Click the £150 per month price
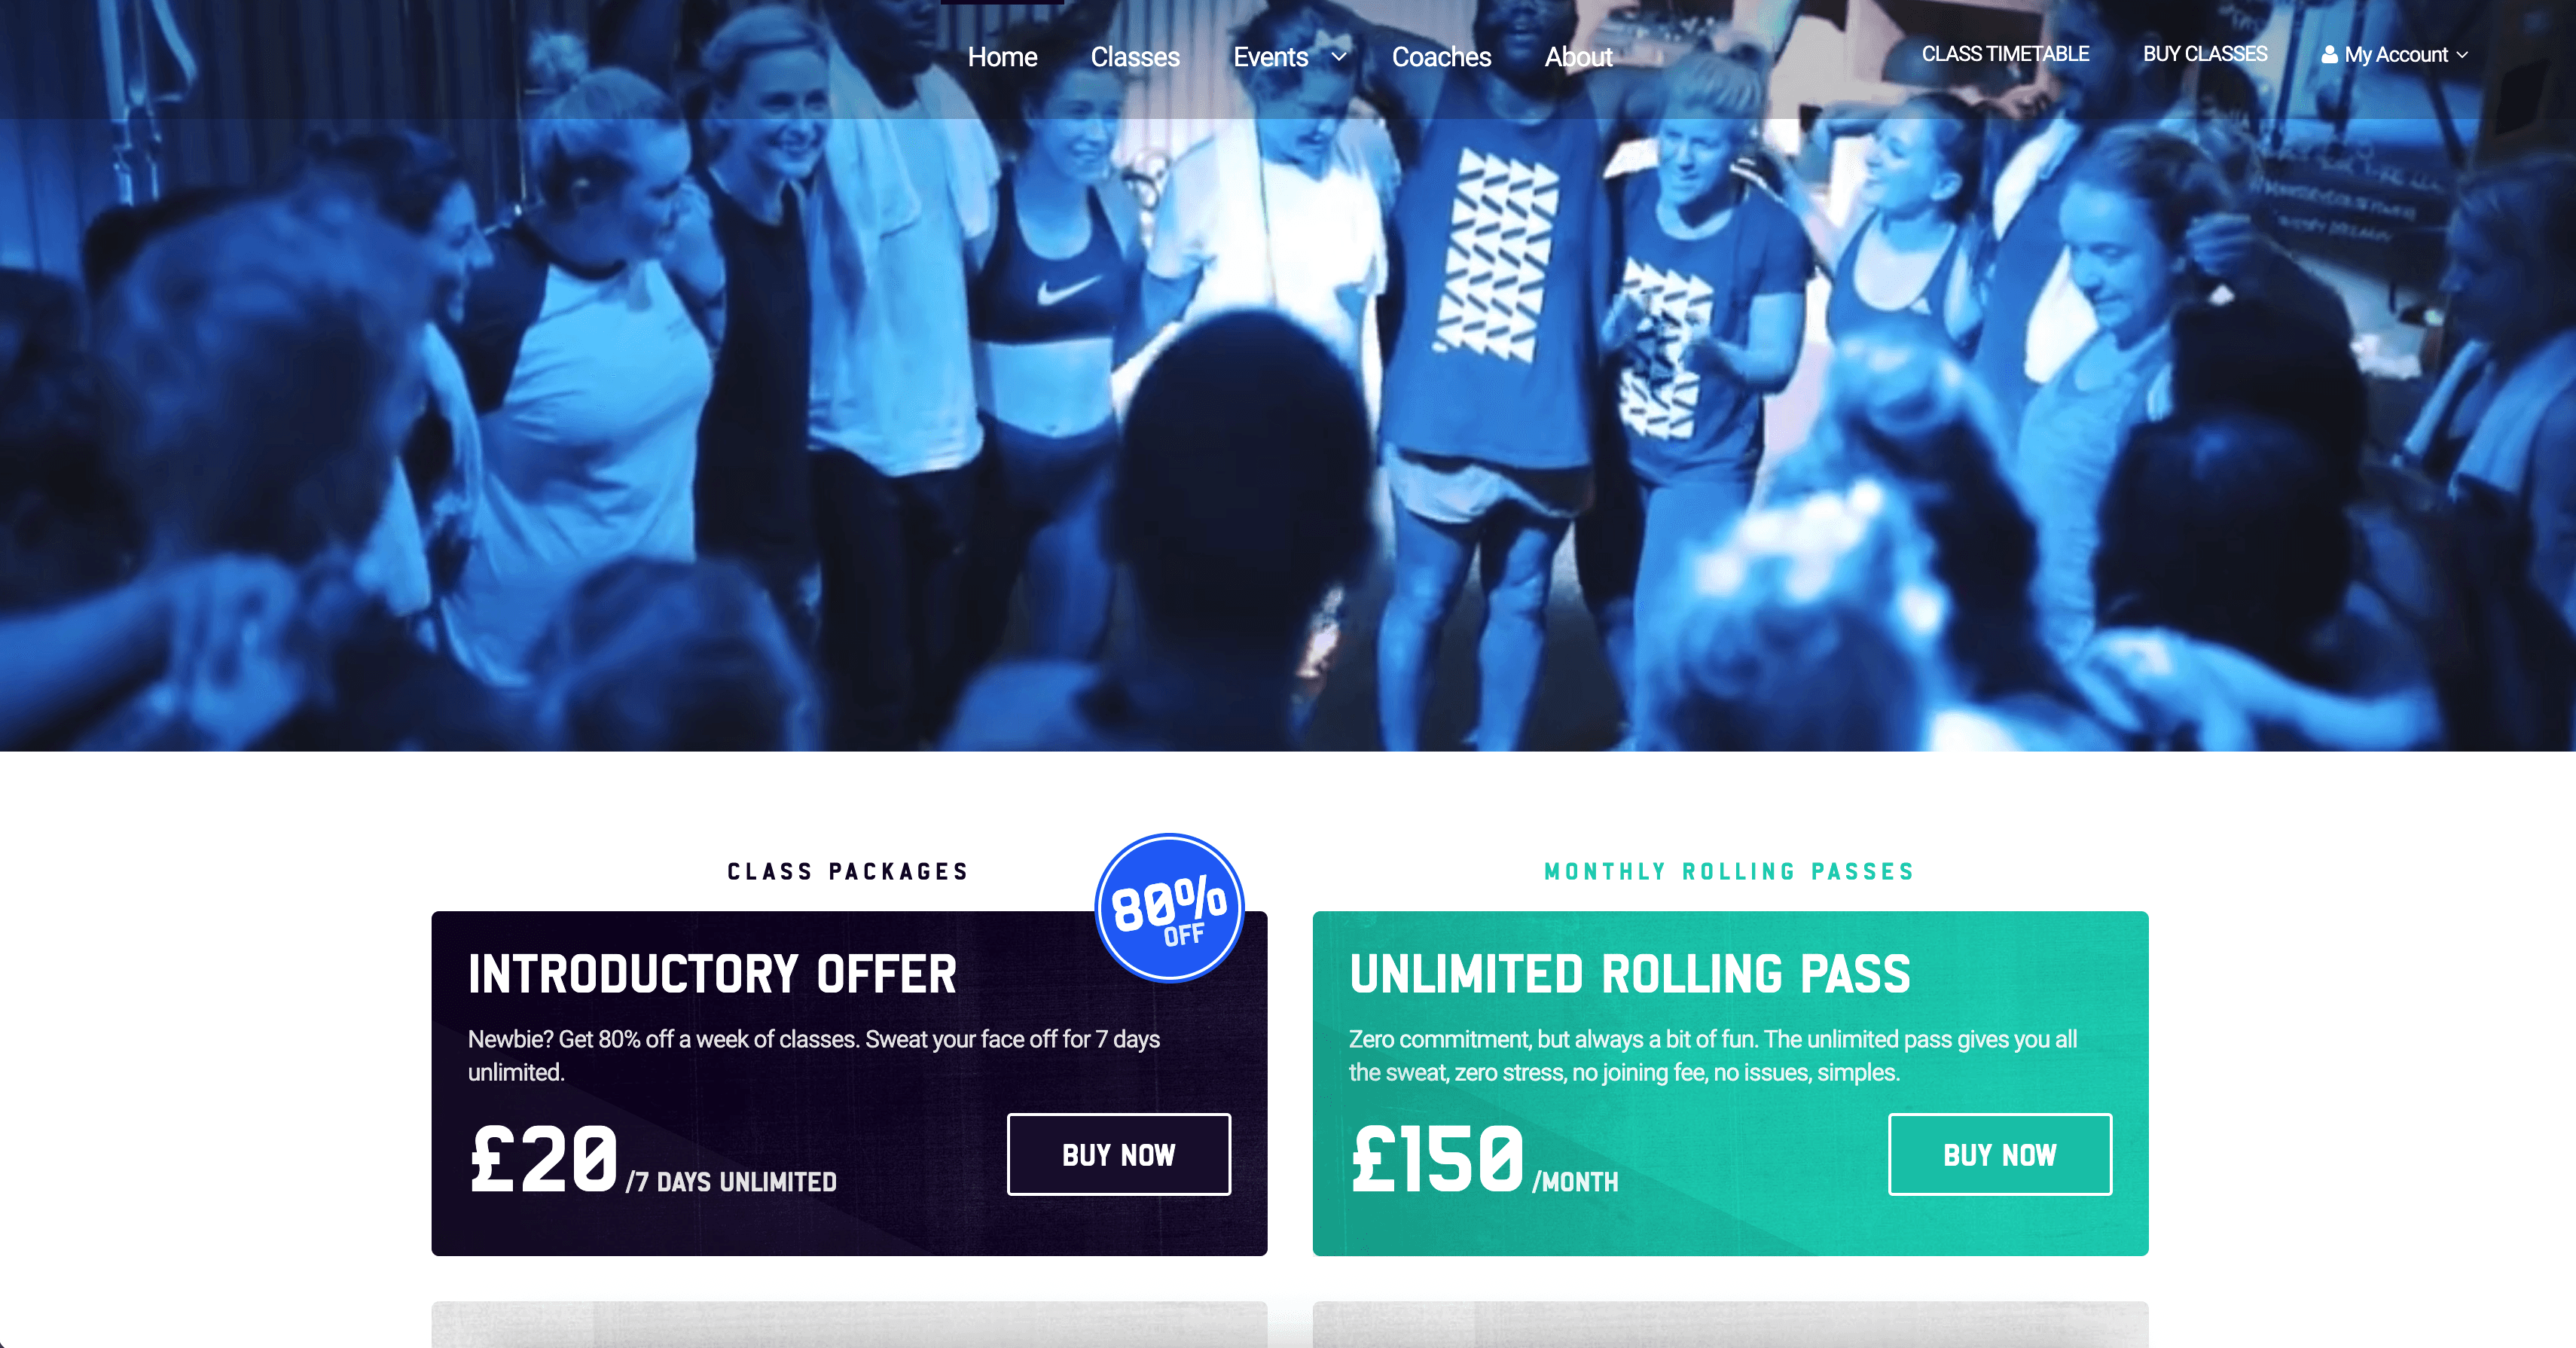This screenshot has width=2576, height=1348. pos(1483,1159)
